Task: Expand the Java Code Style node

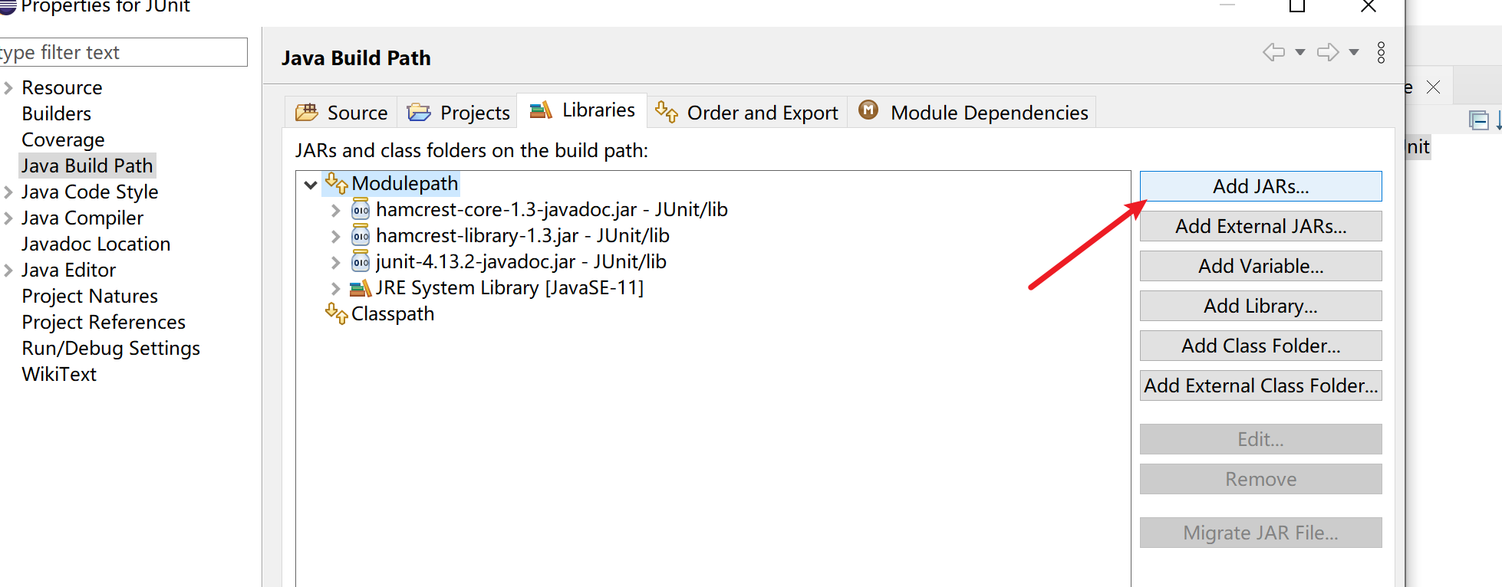Action: click(x=8, y=192)
